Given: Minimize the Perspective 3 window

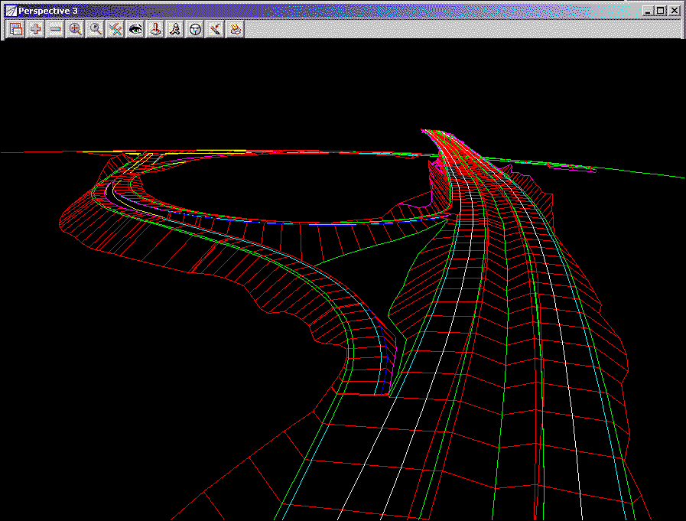Looking at the screenshot, I should (648, 11).
